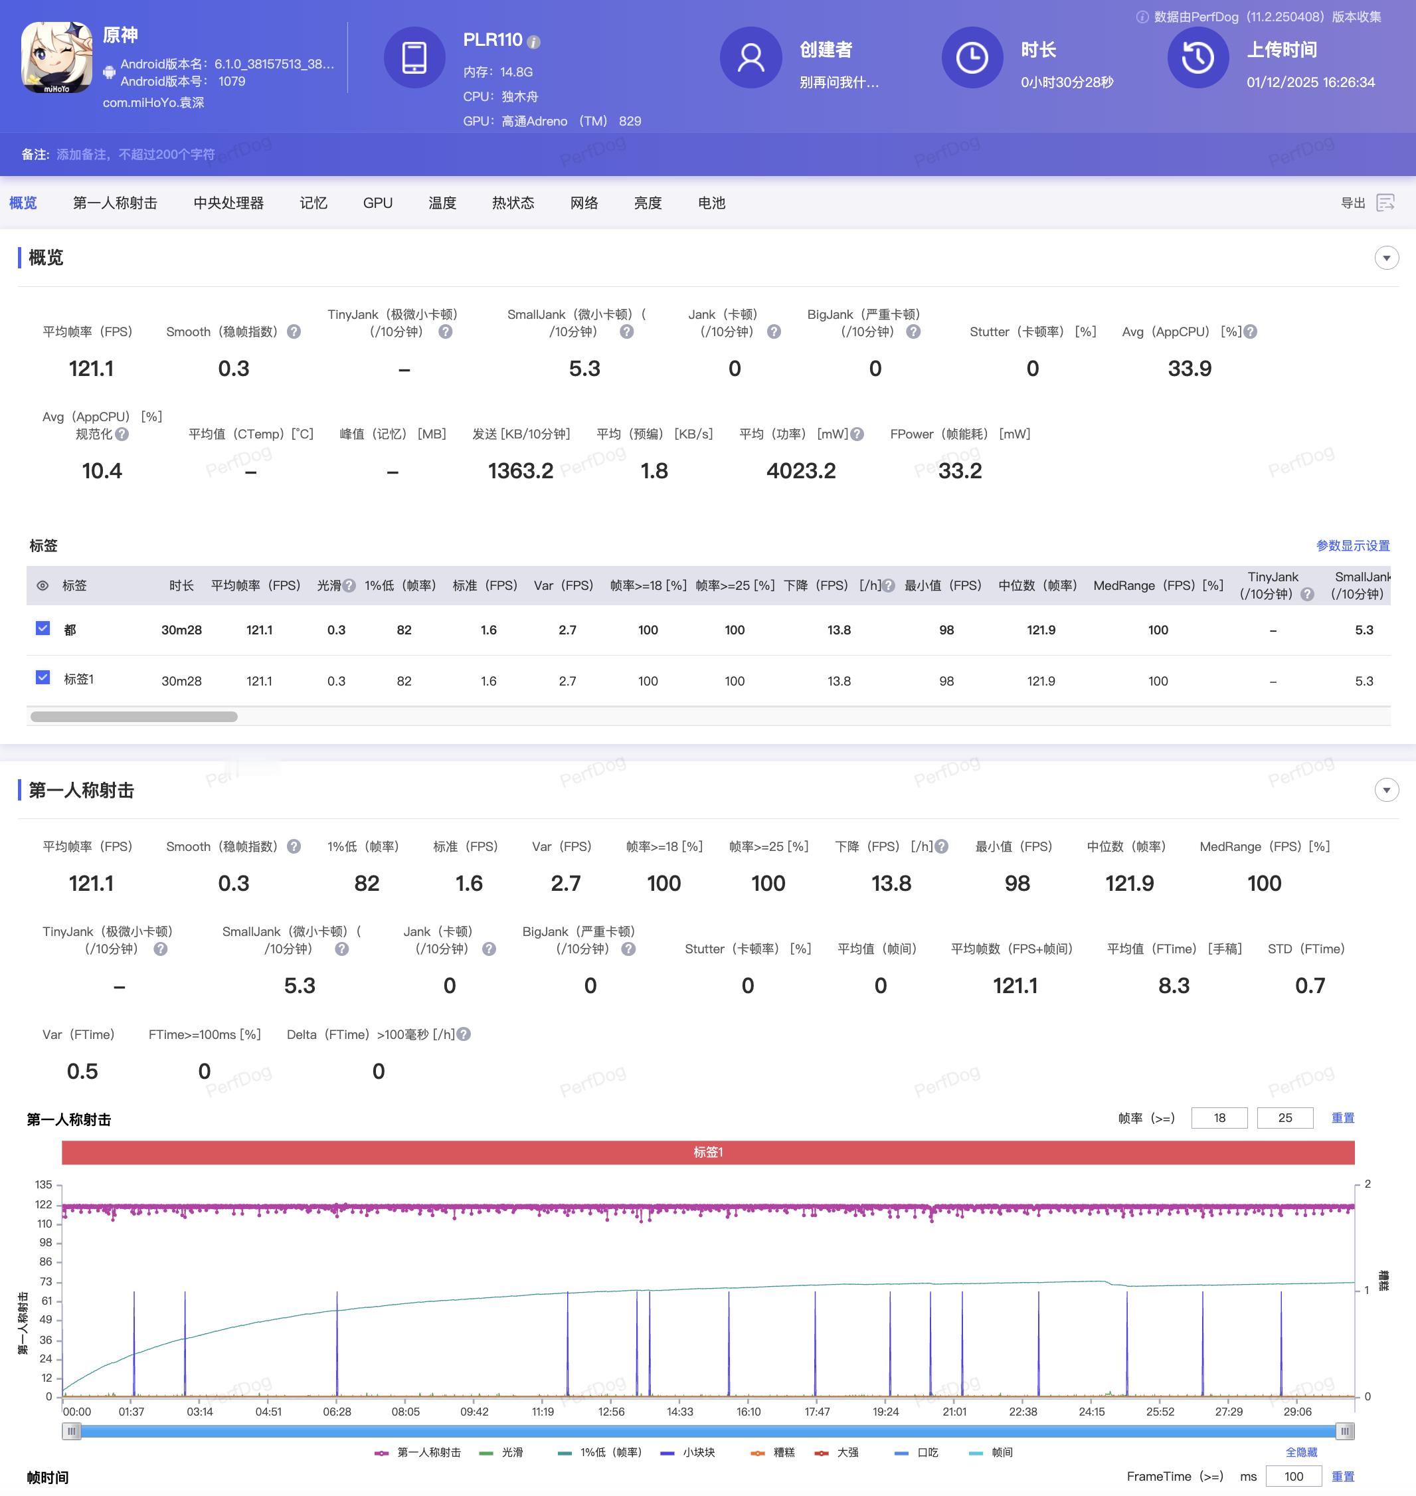Click the help icon next to 平均(功率) [mW]
The image size is (1416, 1496).
point(857,434)
